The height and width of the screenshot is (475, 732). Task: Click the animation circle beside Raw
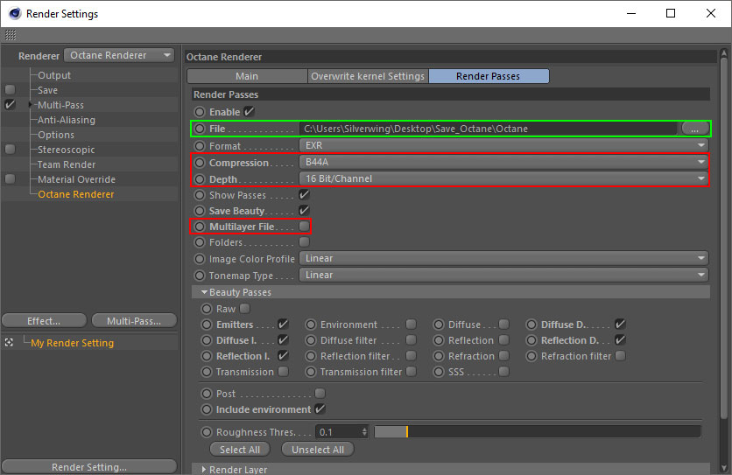(207, 309)
